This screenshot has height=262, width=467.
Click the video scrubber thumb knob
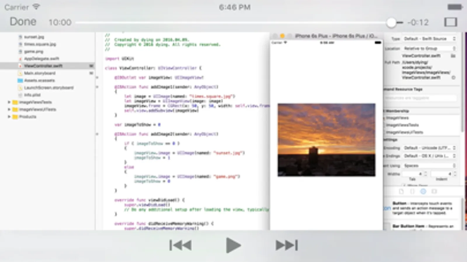click(391, 22)
